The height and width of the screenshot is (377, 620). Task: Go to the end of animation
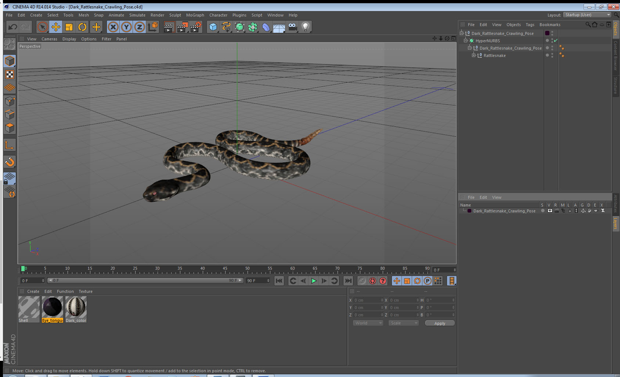pos(348,281)
